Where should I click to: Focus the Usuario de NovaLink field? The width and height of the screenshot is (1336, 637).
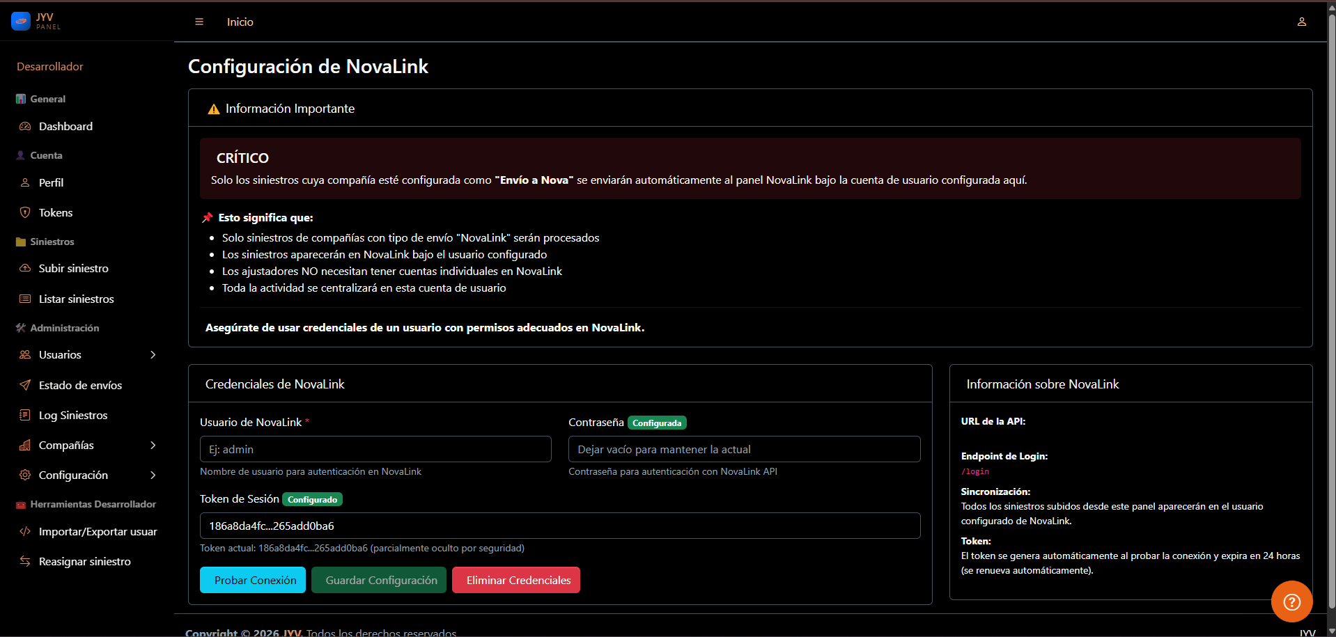tap(375, 449)
